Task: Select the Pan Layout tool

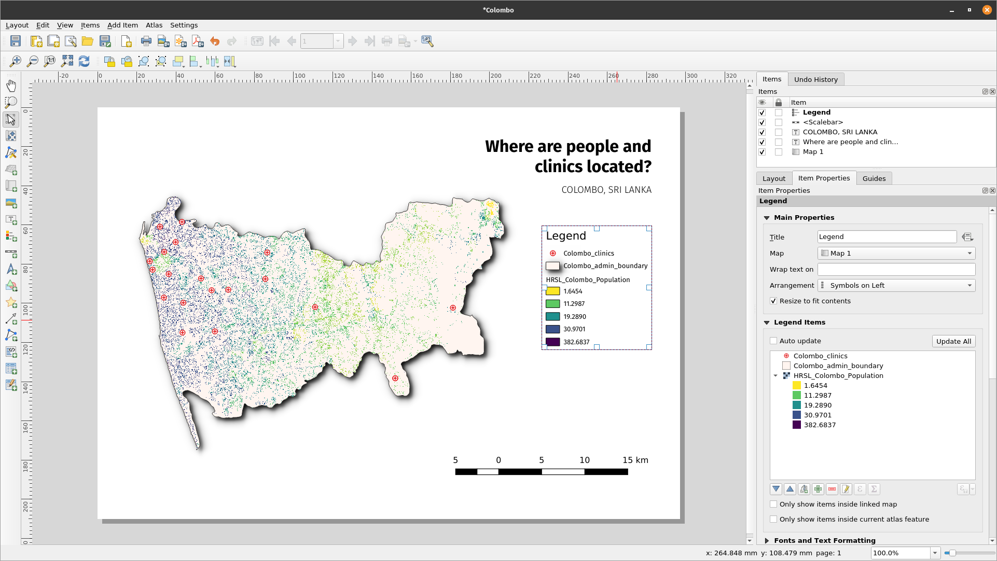Action: [x=11, y=86]
